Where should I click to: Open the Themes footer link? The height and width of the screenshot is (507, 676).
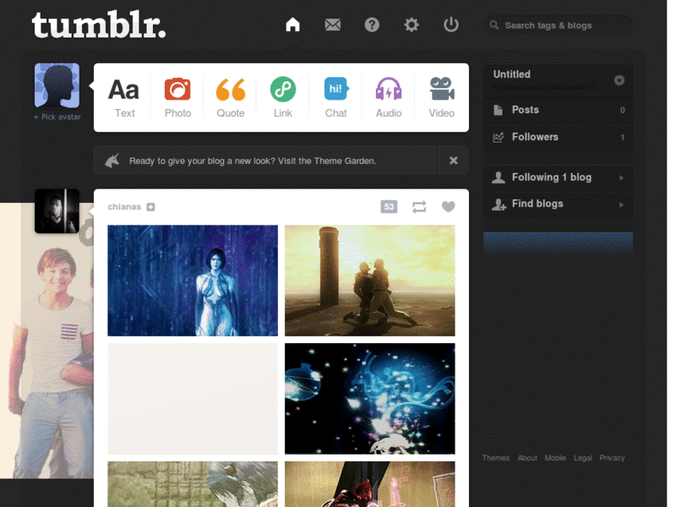(x=496, y=458)
